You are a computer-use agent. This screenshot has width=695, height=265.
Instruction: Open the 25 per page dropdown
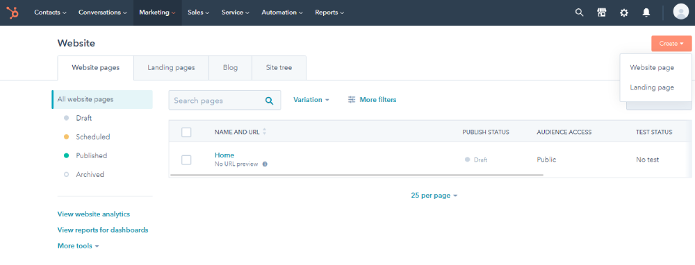(434, 195)
